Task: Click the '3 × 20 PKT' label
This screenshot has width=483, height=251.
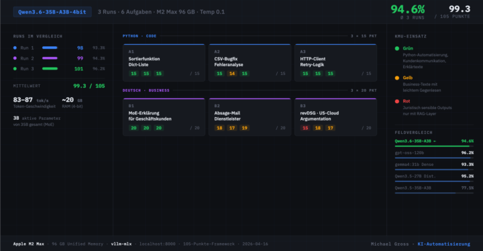Action: (364, 90)
